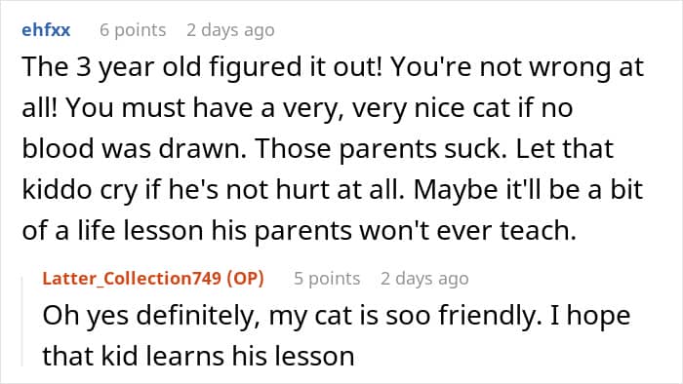Open the ehfxx user profile link
Image resolution: width=683 pixels, height=384 pixels.
point(46,30)
